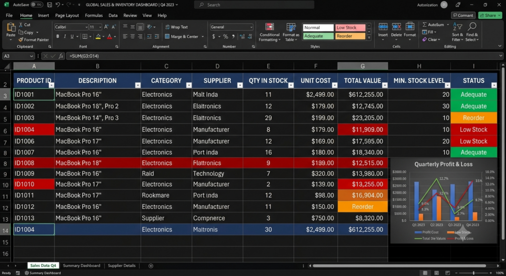The width and height of the screenshot is (506, 276).
Task: Open the SUPPLIER filter dropdown
Action: pyautogui.click(x=240, y=85)
